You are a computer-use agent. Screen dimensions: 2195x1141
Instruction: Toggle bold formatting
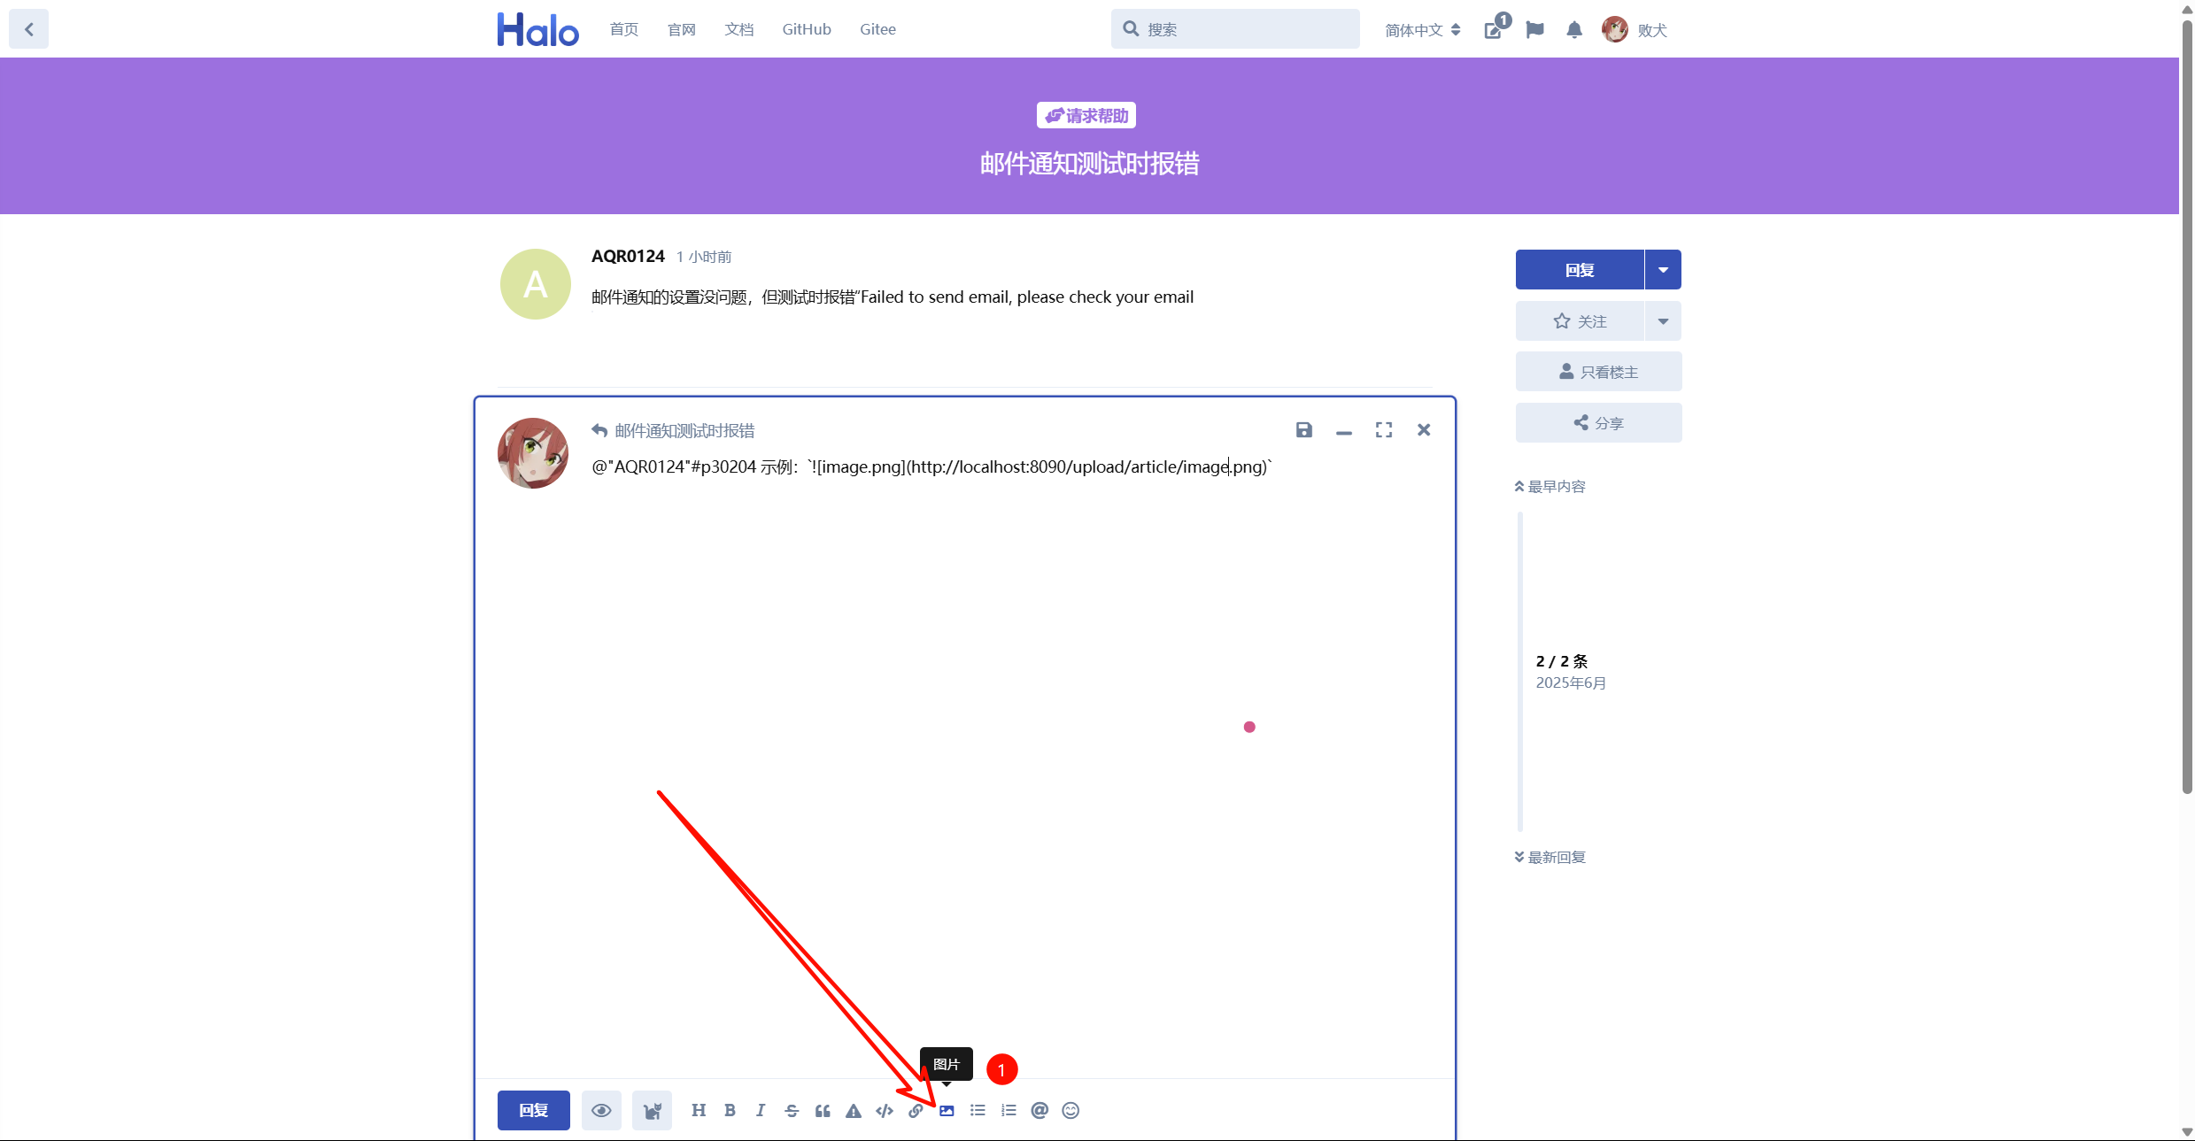point(730,1110)
